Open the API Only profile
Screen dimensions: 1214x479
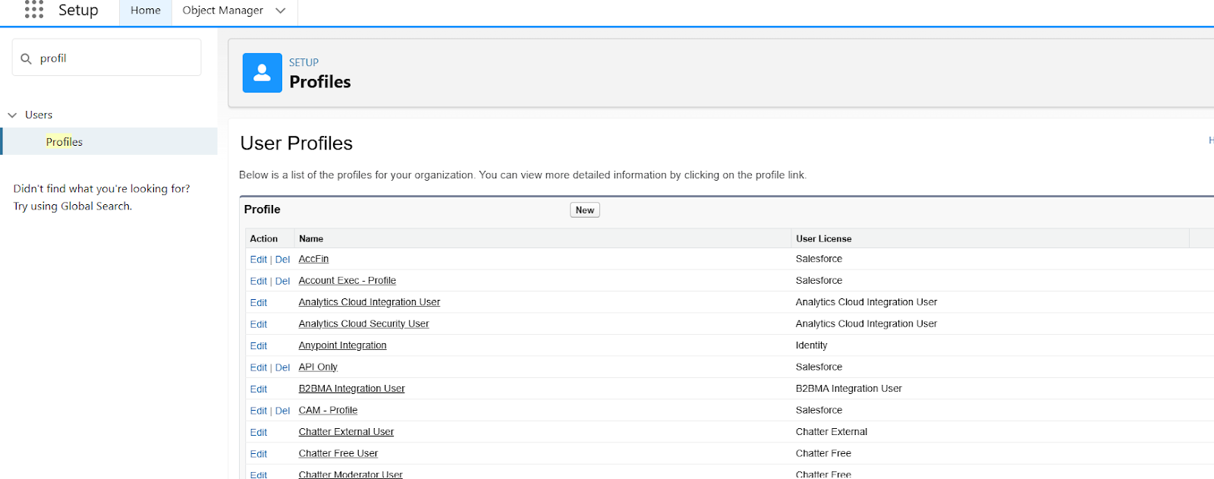point(318,367)
